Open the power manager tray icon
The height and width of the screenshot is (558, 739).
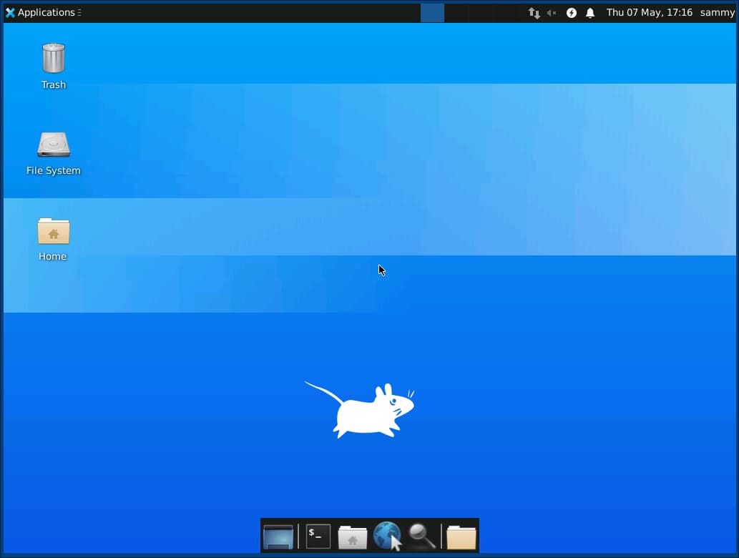[x=571, y=13]
